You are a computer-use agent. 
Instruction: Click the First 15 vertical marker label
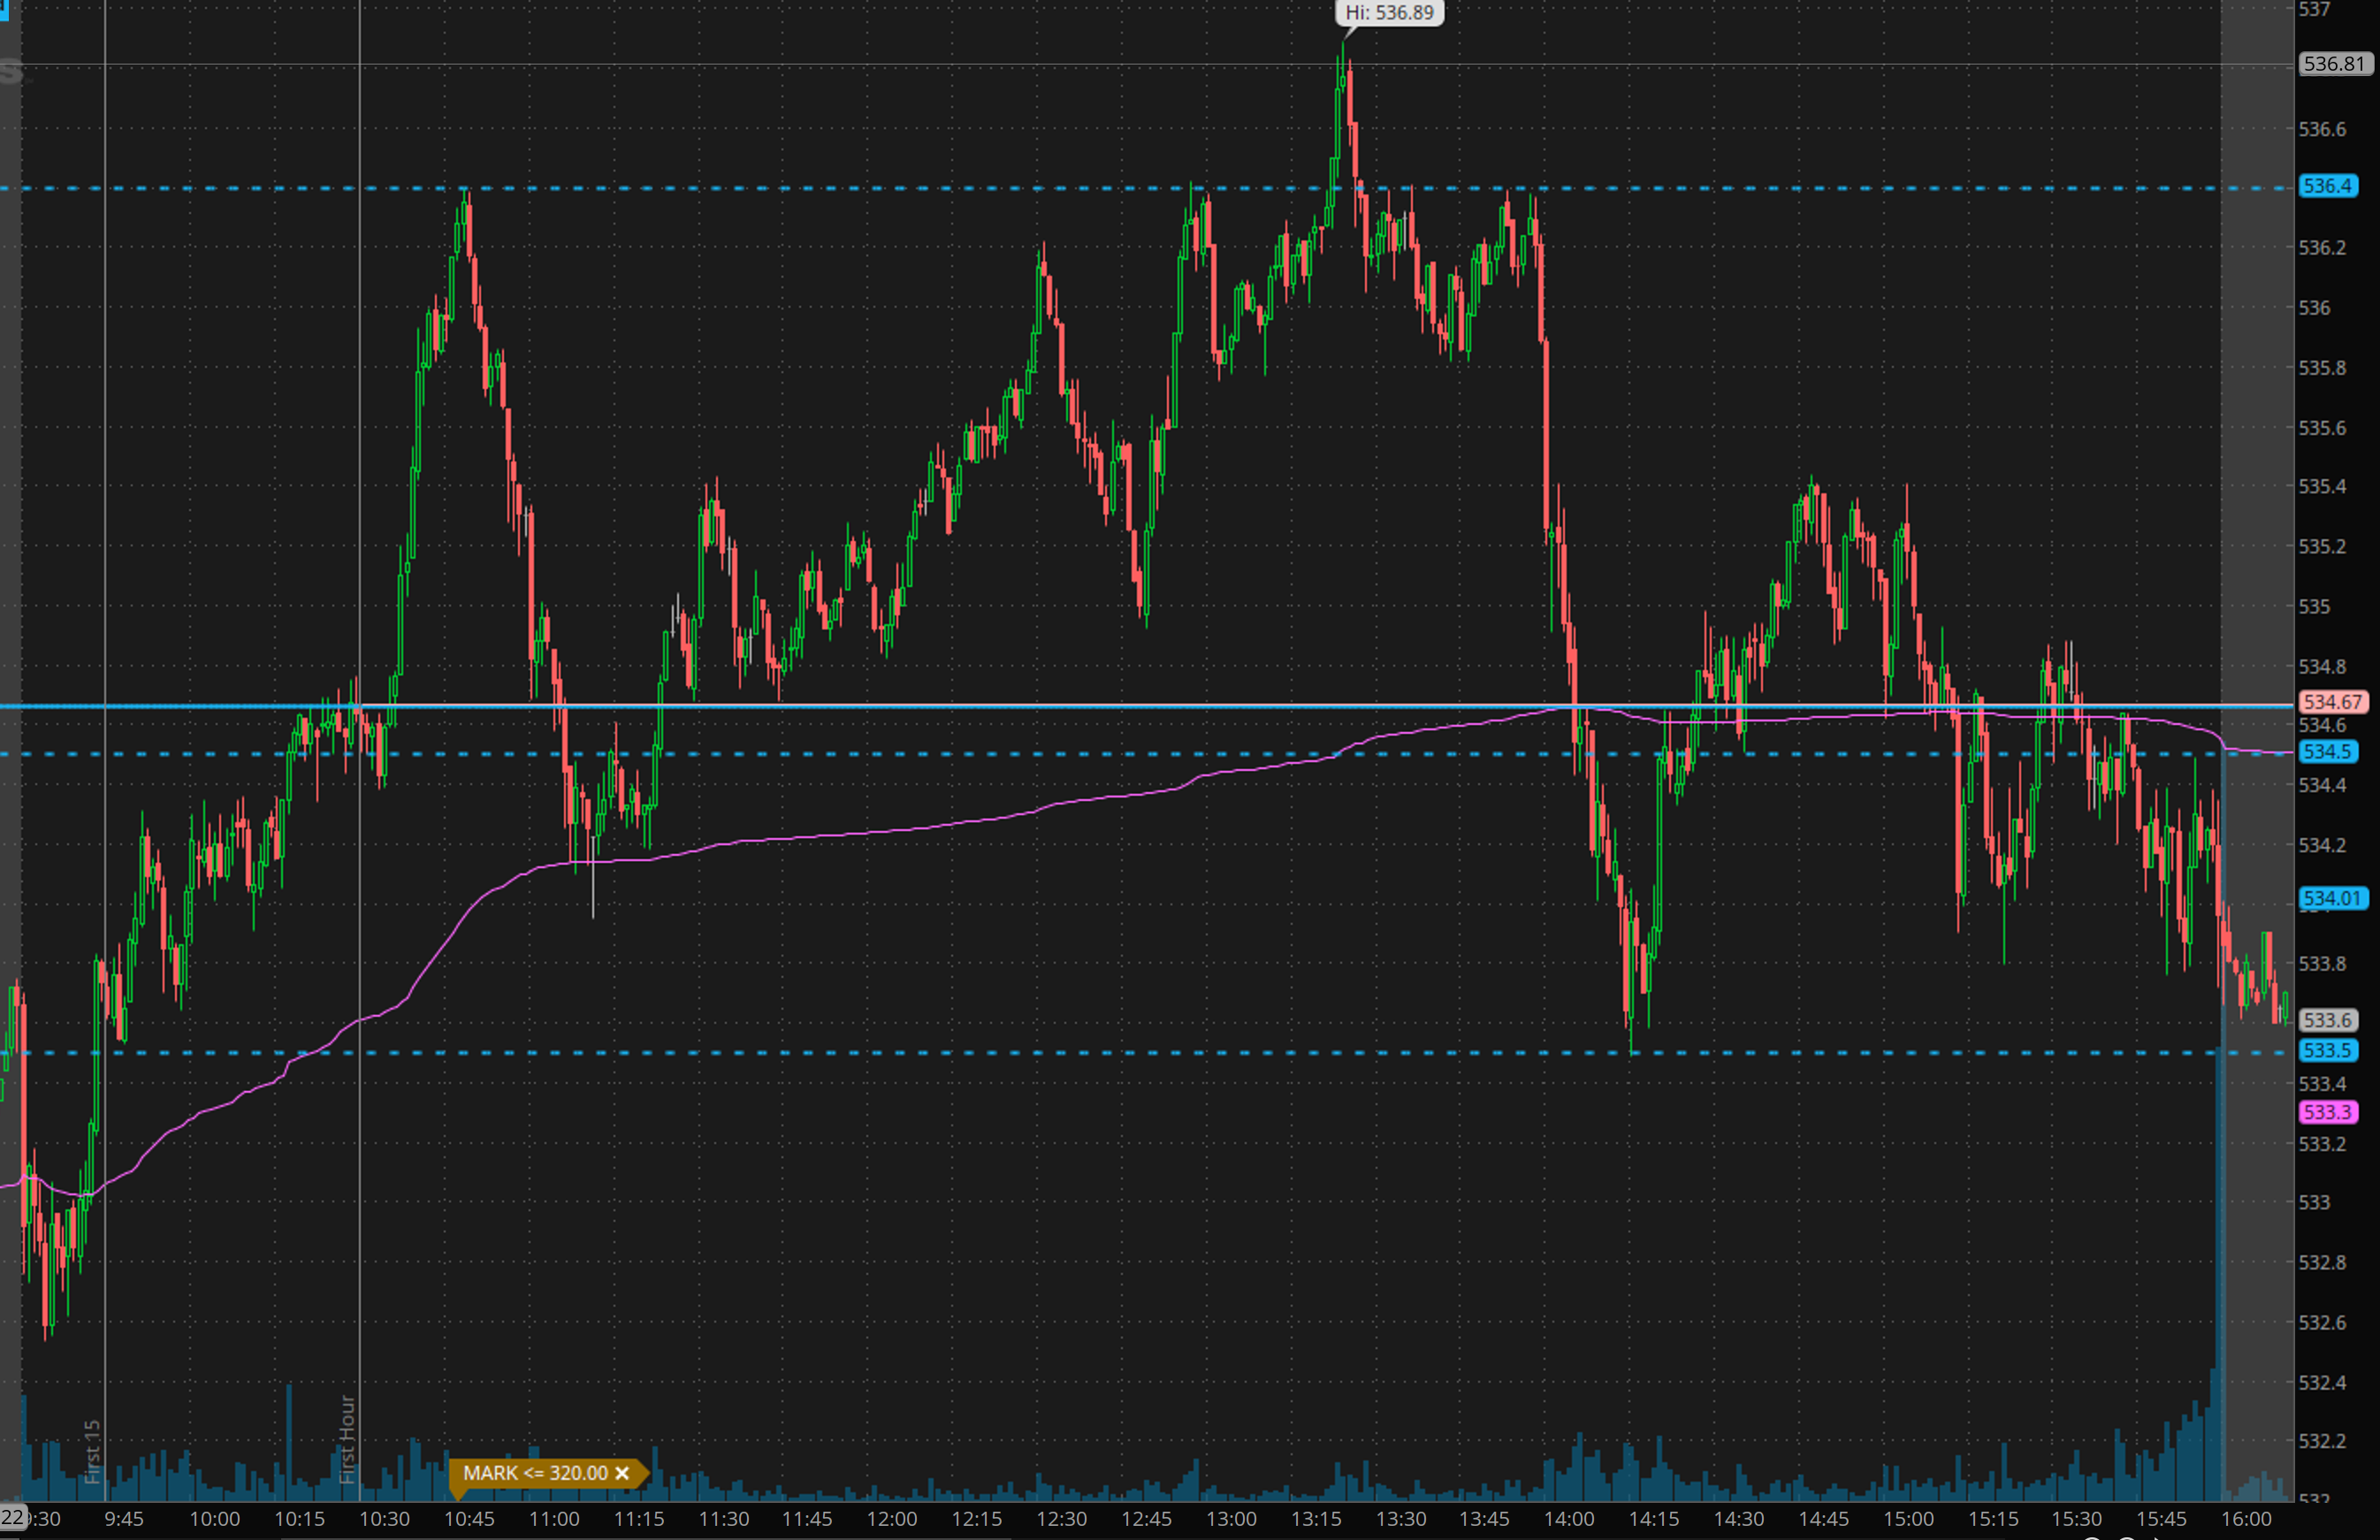point(92,1451)
